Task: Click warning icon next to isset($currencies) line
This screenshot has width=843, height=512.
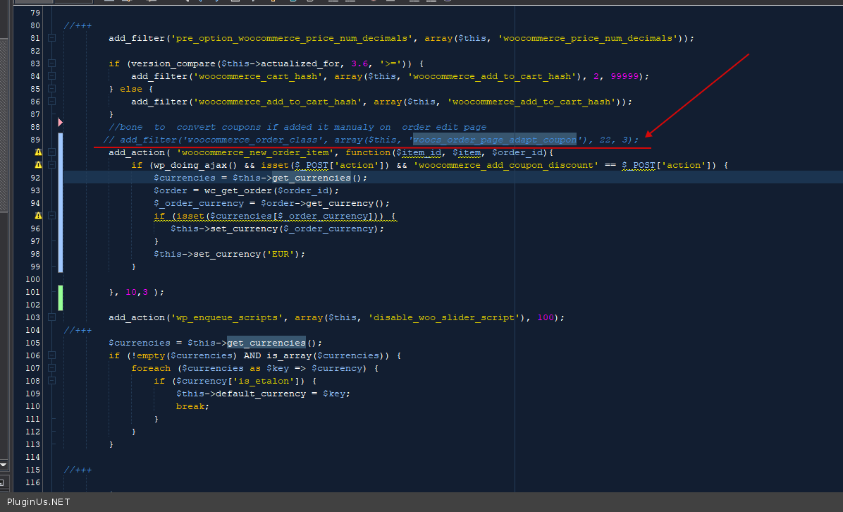Action: [38, 216]
